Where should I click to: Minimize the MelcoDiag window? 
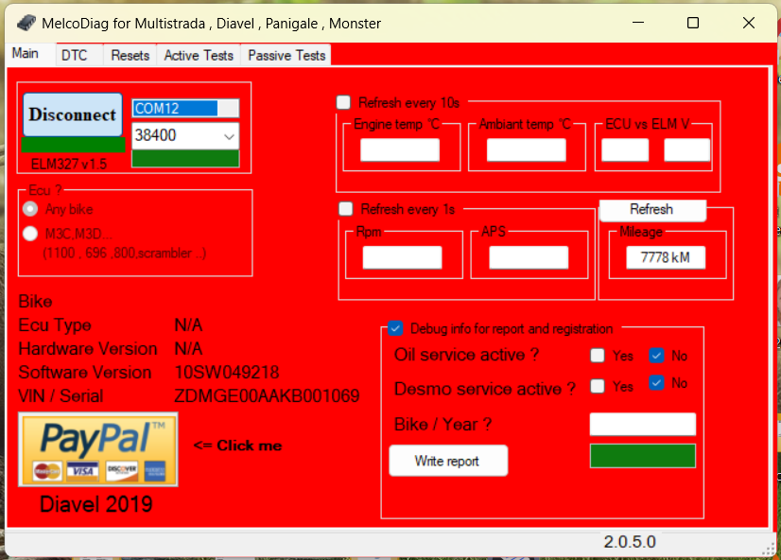coord(638,23)
